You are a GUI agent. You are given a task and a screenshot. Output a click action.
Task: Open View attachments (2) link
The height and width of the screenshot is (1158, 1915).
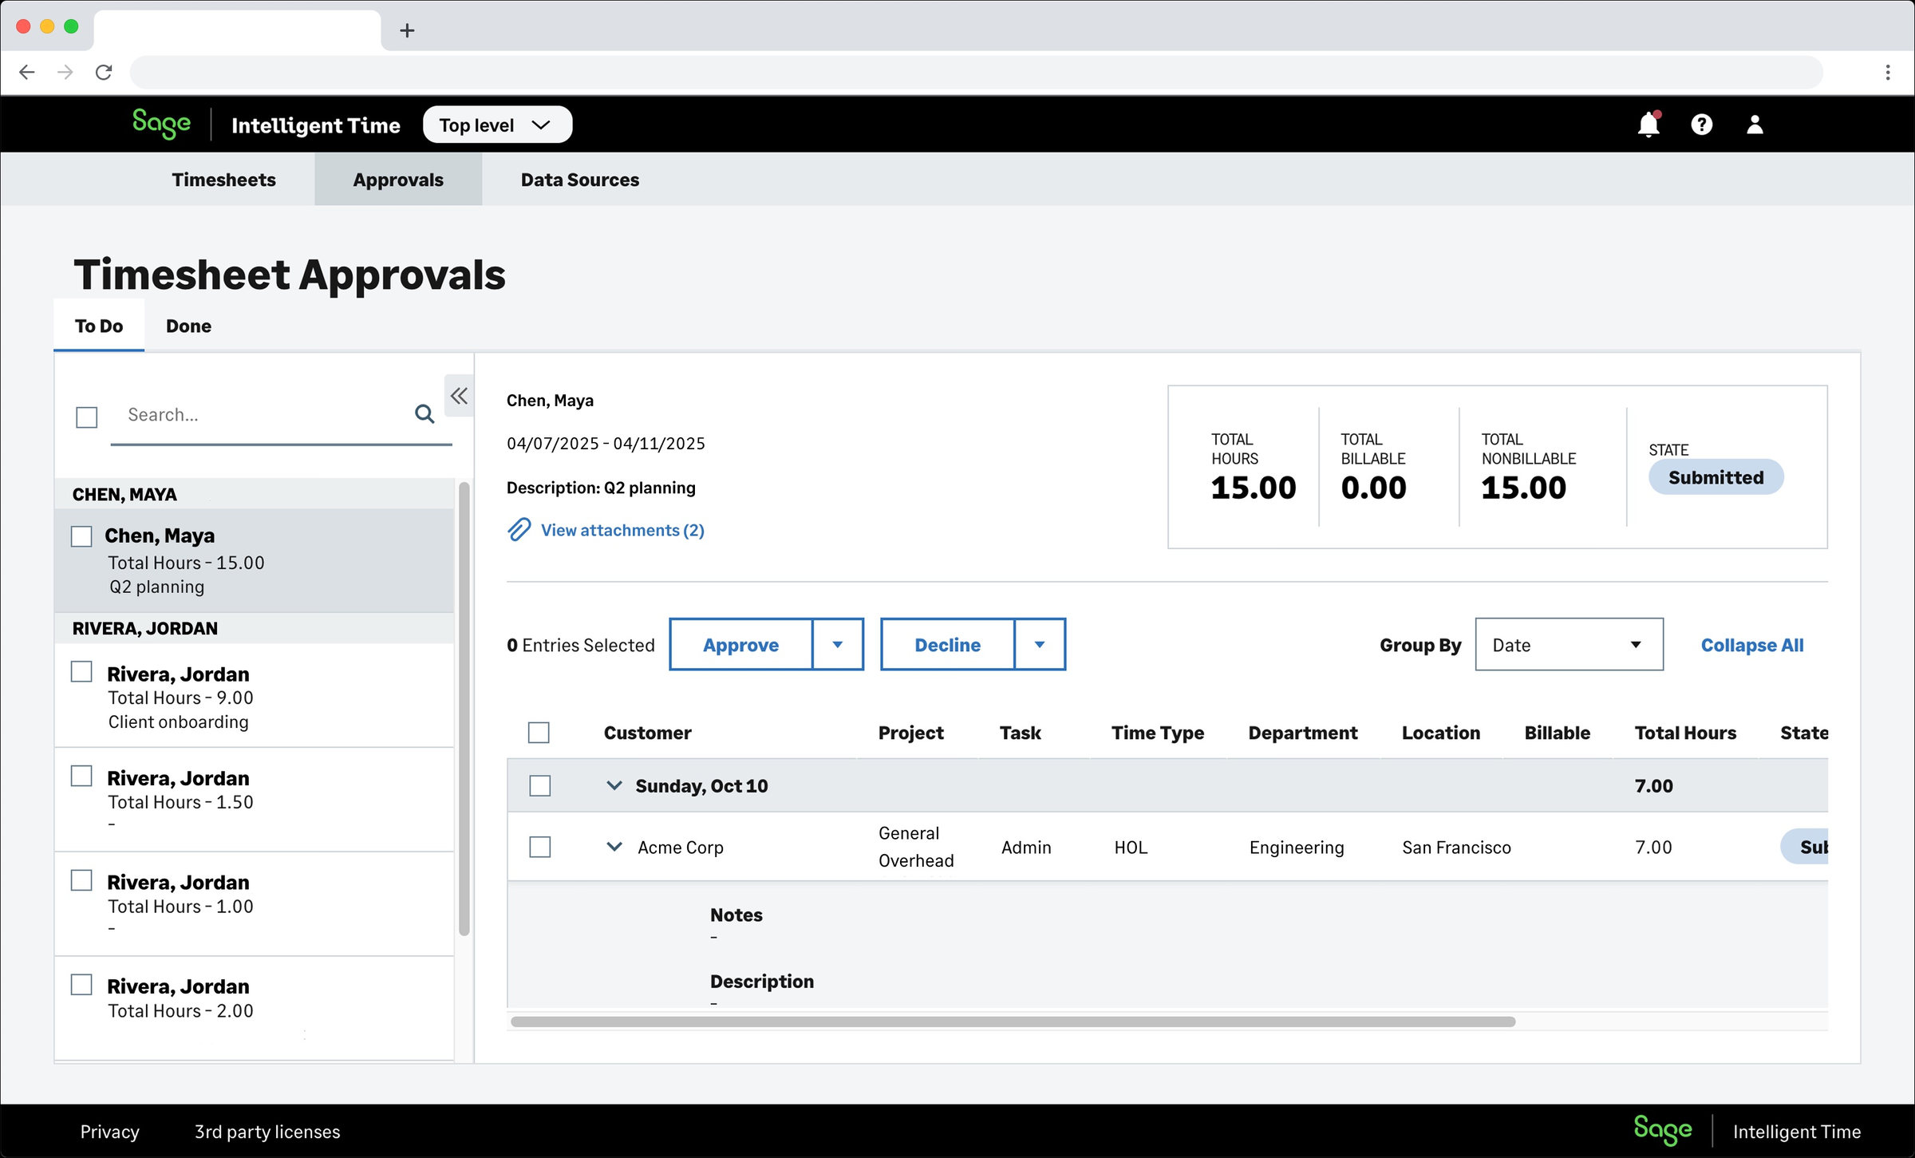[622, 530]
